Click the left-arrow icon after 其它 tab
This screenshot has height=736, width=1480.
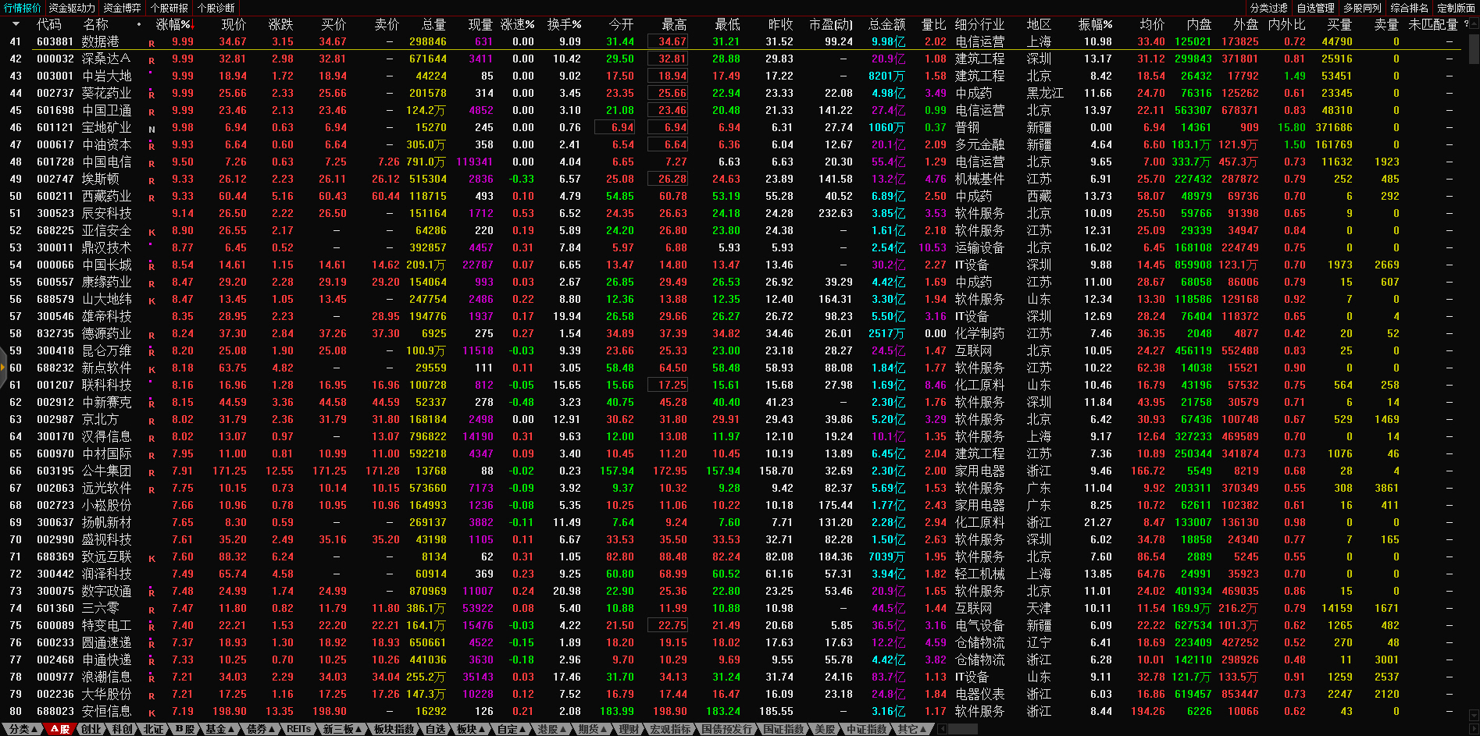[x=942, y=729]
